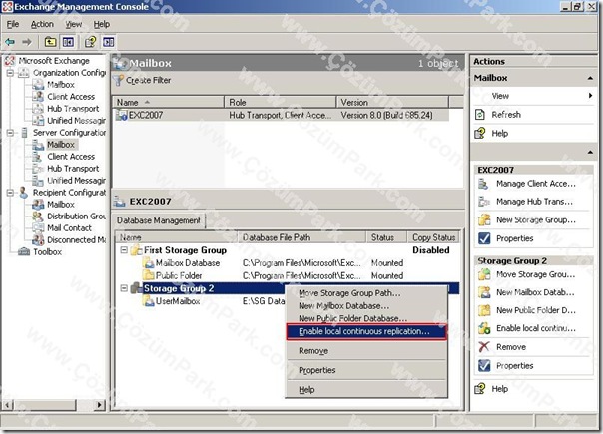
Task: Select Mail Contact in the tree
Action: pyautogui.click(x=69, y=227)
